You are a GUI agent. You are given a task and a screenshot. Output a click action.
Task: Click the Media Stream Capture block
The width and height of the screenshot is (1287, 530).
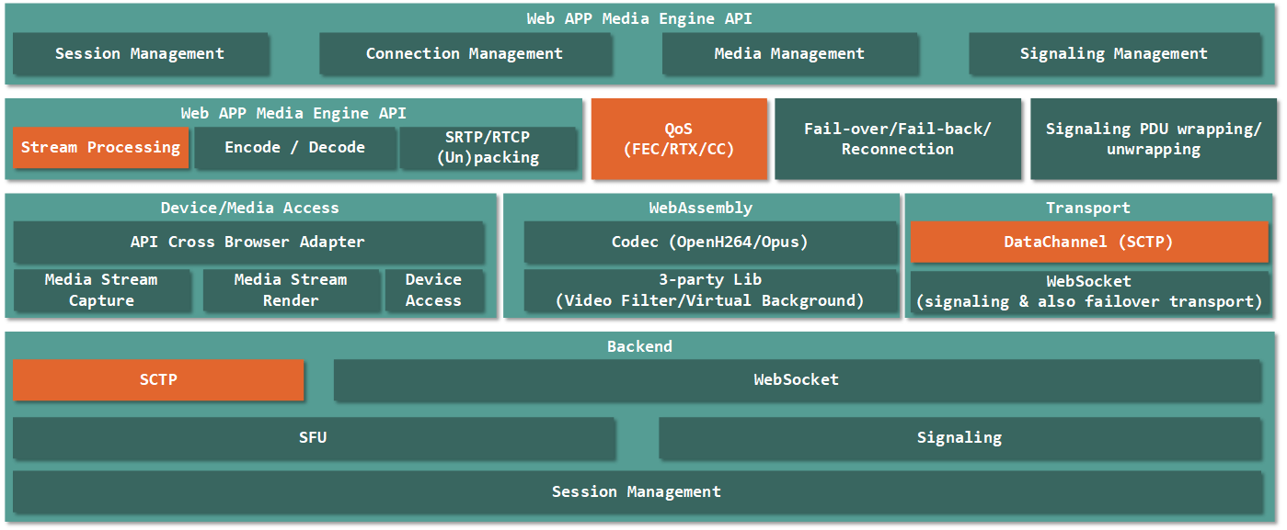tap(101, 290)
